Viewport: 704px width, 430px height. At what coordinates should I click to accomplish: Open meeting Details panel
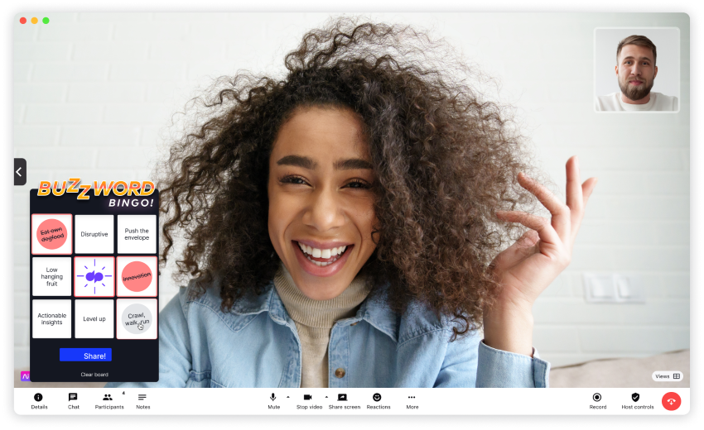pyautogui.click(x=39, y=401)
